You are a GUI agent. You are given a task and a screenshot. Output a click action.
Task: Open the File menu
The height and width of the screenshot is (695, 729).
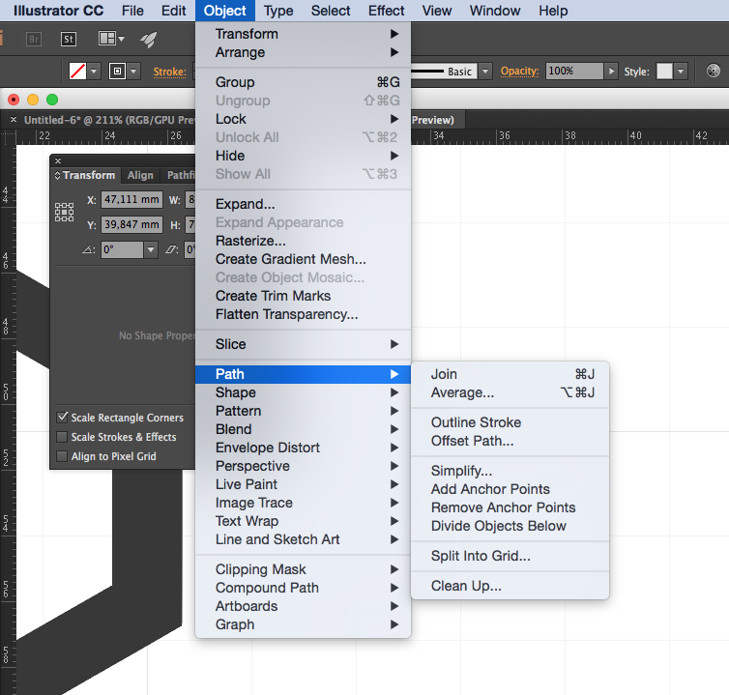(132, 11)
